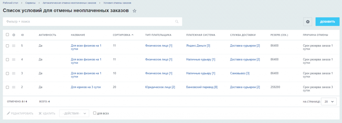
Task: Open 'Доставка курьером [2]' in row 5
Action: click(x=245, y=46)
